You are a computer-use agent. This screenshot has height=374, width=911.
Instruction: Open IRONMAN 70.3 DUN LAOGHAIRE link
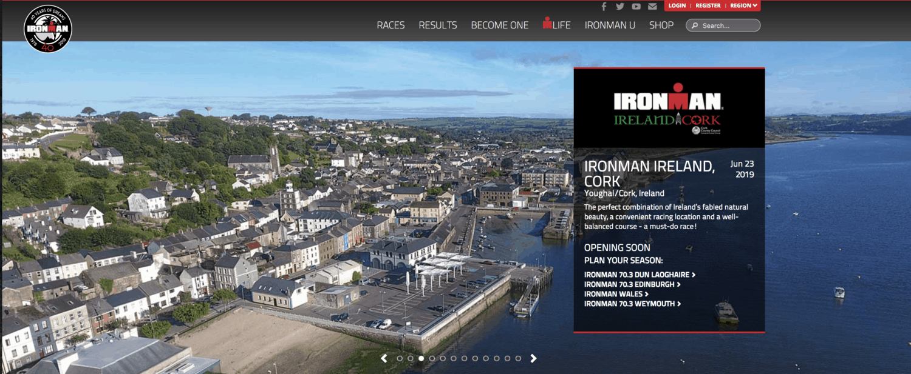click(640, 275)
